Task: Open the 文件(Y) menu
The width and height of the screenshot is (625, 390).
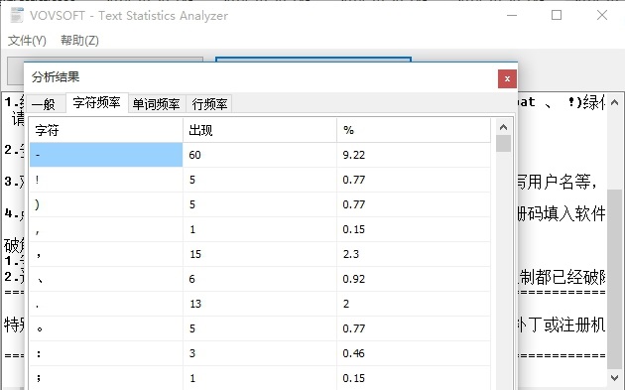Action: point(27,41)
